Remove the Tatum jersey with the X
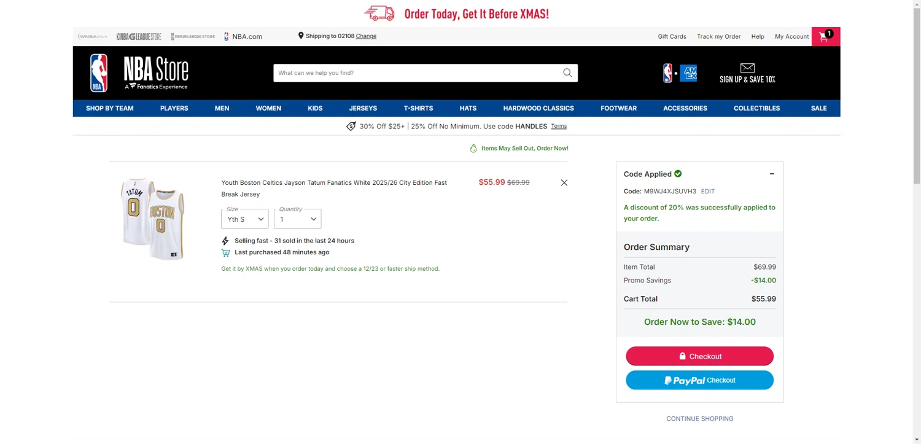 564,182
